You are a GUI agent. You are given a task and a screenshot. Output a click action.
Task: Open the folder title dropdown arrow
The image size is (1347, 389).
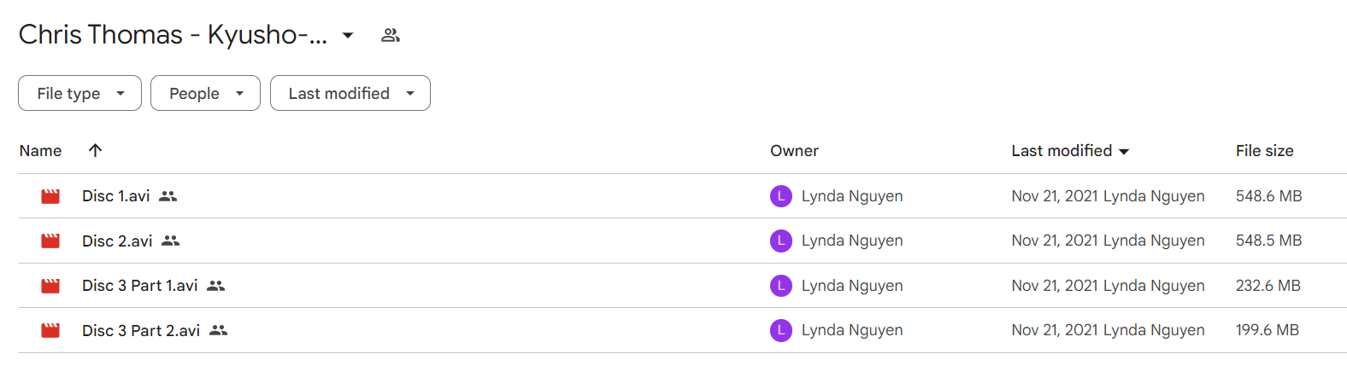click(x=348, y=35)
